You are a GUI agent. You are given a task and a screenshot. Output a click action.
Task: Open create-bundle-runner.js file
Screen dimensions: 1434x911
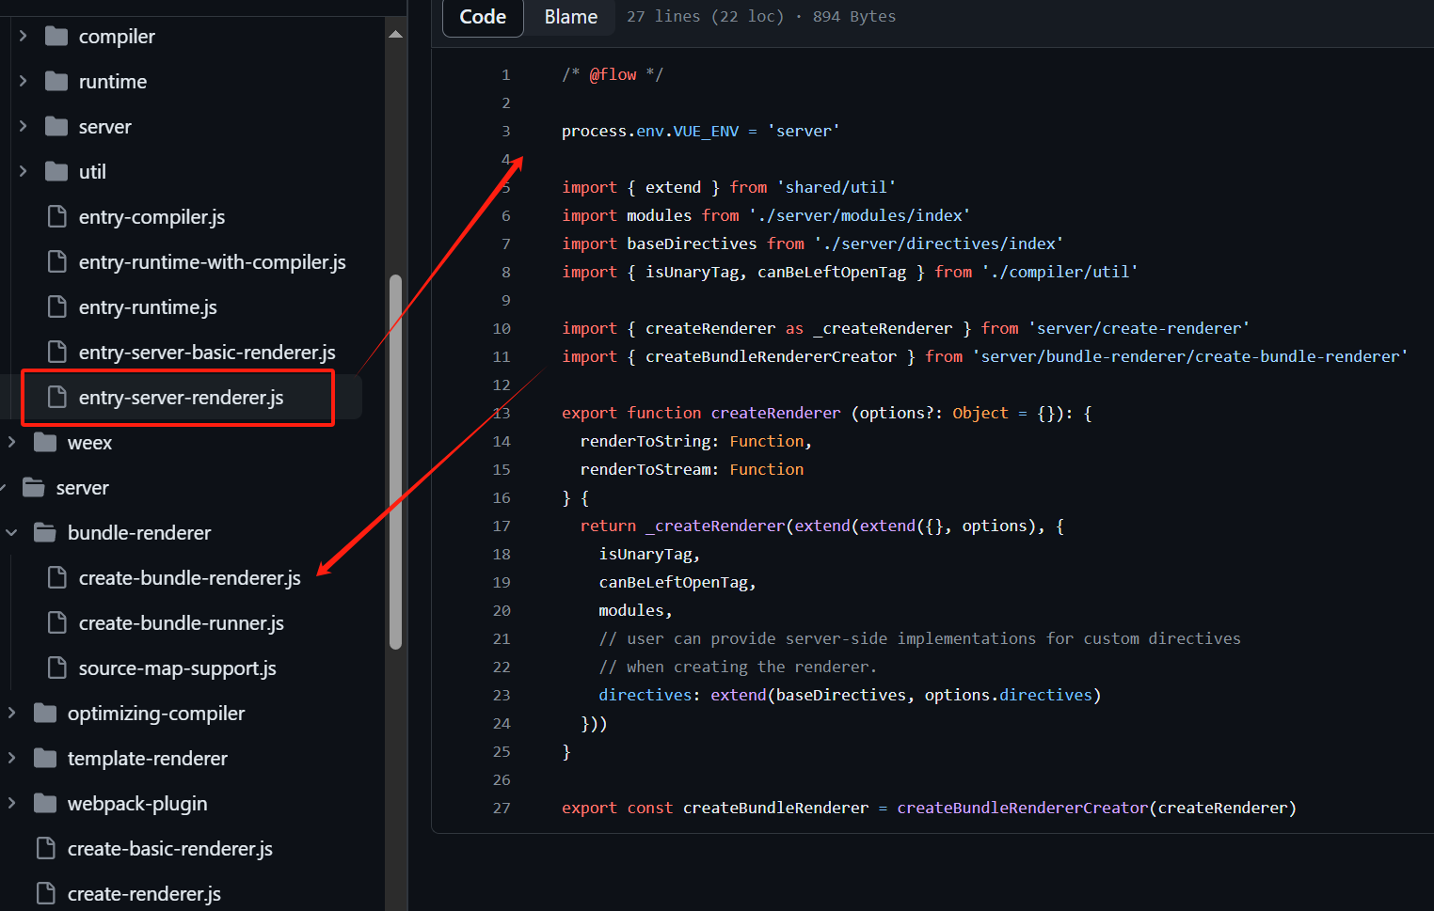[181, 623]
